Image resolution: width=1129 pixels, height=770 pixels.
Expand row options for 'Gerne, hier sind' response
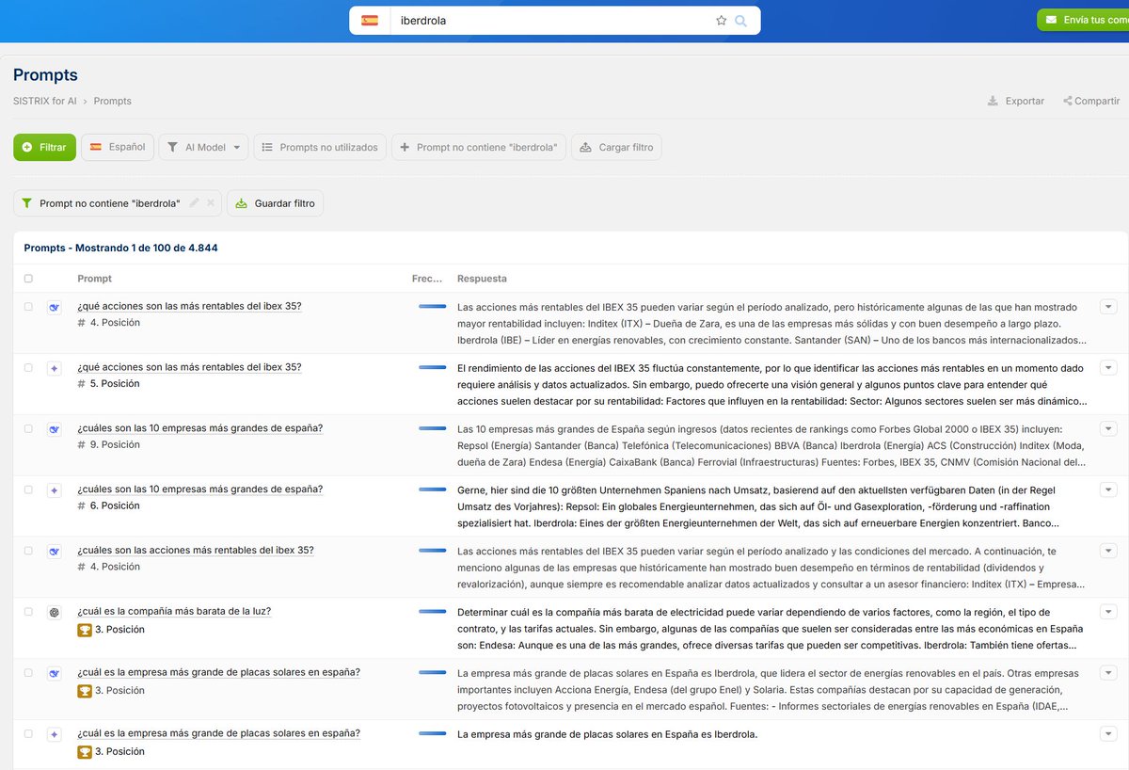(x=1108, y=490)
